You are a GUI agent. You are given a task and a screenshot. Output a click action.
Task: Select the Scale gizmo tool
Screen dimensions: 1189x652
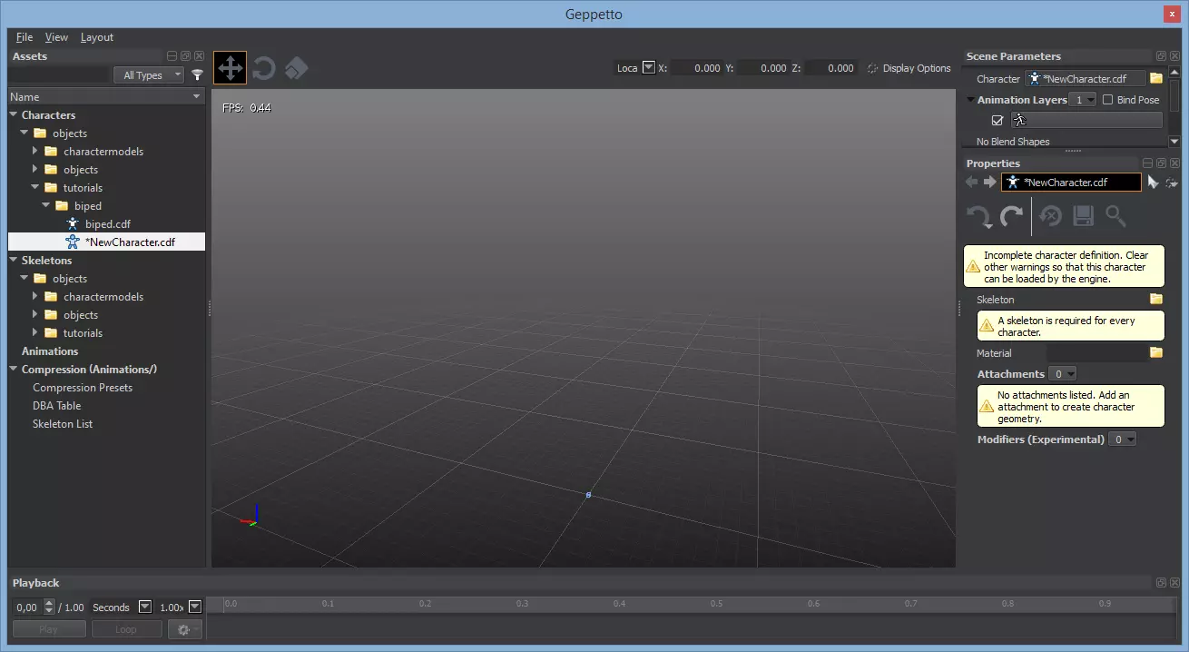pyautogui.click(x=296, y=68)
